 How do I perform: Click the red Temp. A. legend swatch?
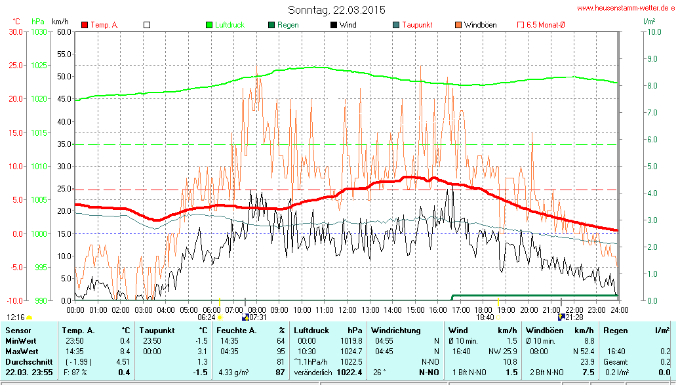(85, 25)
